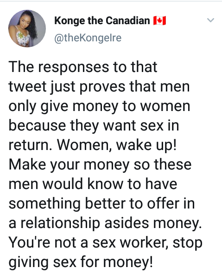Click the line 'because they want sex in'
222x274 pixels.
94,126
